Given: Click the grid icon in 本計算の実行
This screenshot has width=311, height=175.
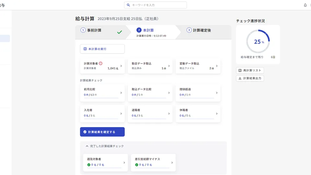Looking at the screenshot, I should (x=85, y=49).
